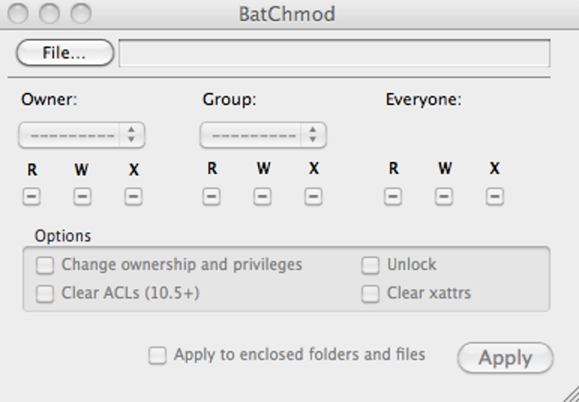Toggle Everyone write (W) permission checkbox
Image resolution: width=579 pixels, height=402 pixels.
[x=444, y=197]
